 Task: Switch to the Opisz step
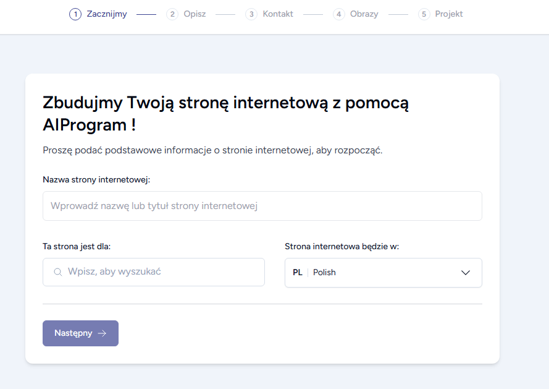(x=195, y=14)
